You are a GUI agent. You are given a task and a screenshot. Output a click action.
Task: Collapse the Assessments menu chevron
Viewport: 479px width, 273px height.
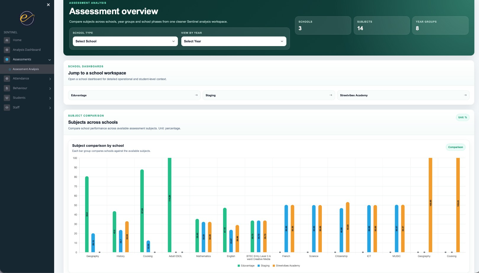point(49,60)
